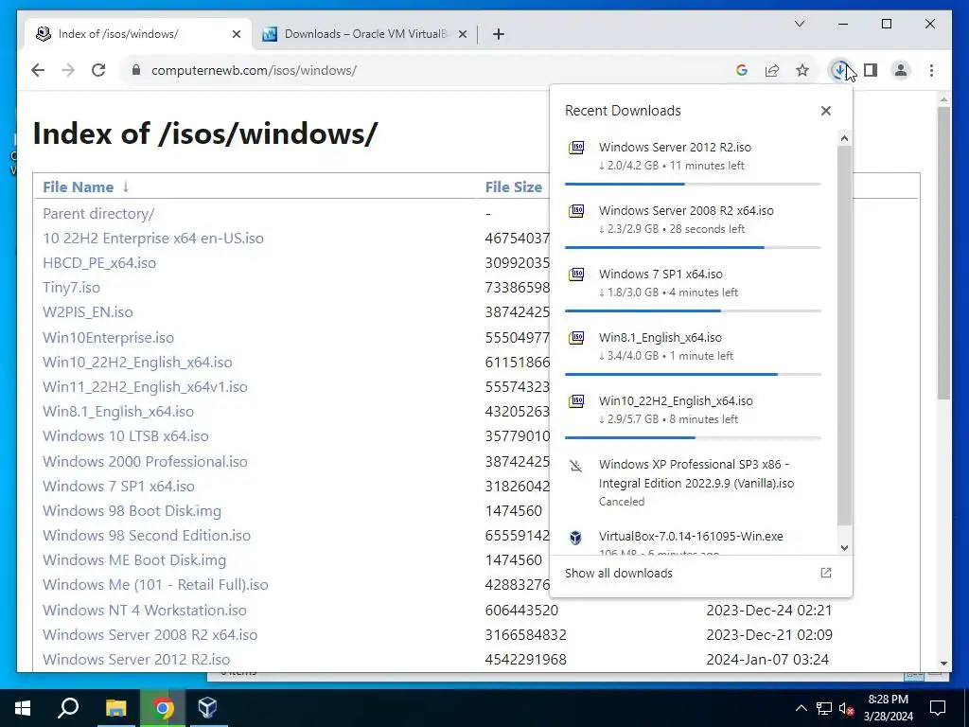Click the VirtualBox installer download icon

575,538
